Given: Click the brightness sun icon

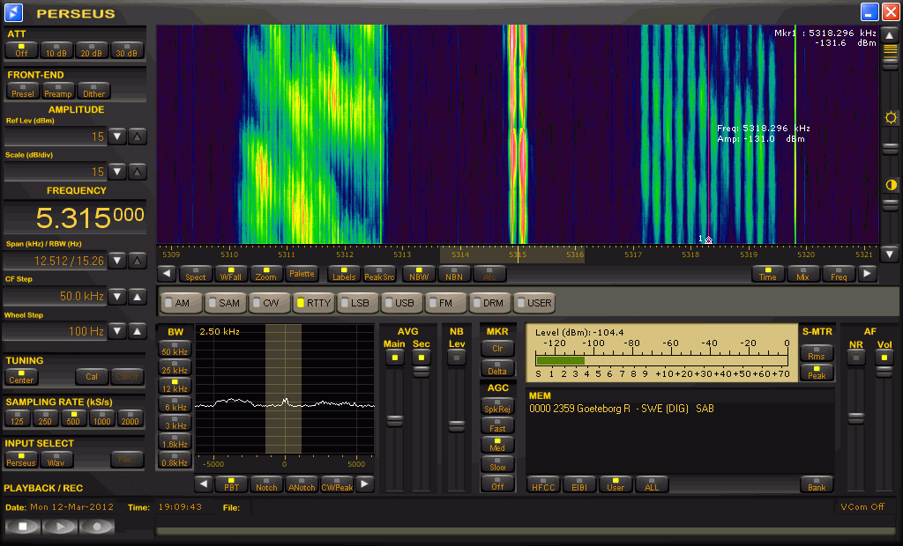Looking at the screenshot, I should point(891,118).
